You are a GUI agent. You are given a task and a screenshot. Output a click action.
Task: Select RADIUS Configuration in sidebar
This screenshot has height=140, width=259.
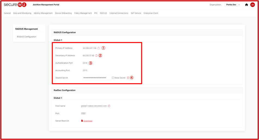point(26,36)
